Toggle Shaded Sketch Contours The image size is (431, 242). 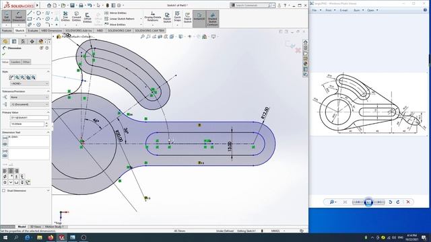[x=213, y=18]
